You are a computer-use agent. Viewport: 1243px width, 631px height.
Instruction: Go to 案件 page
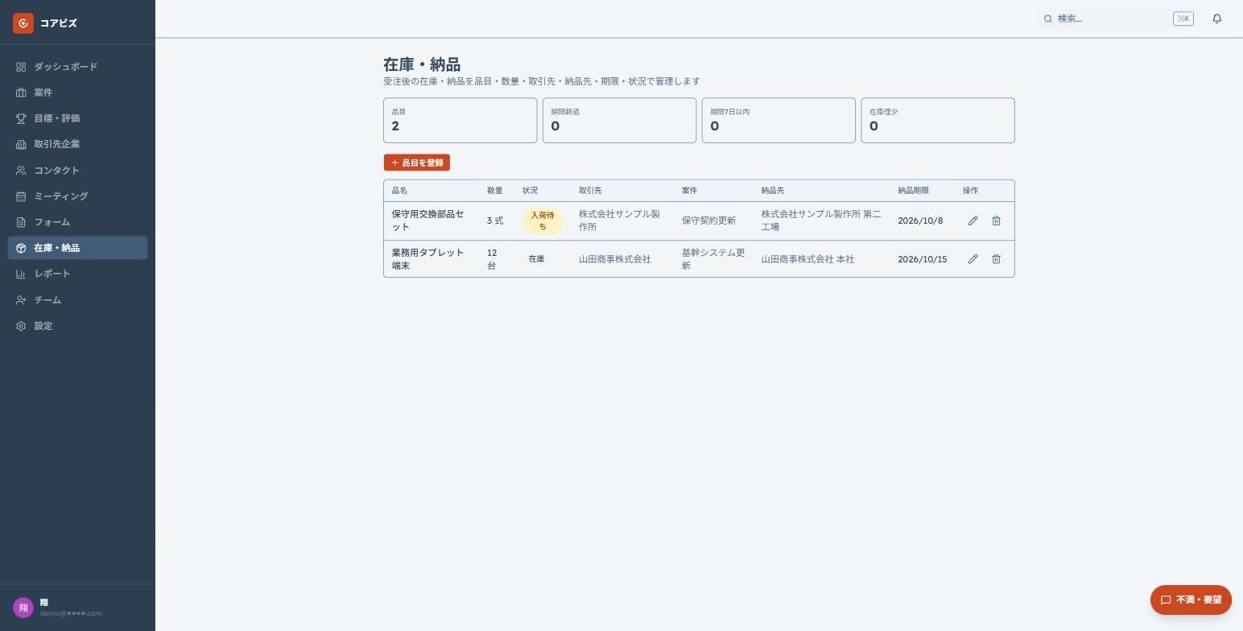(x=77, y=93)
